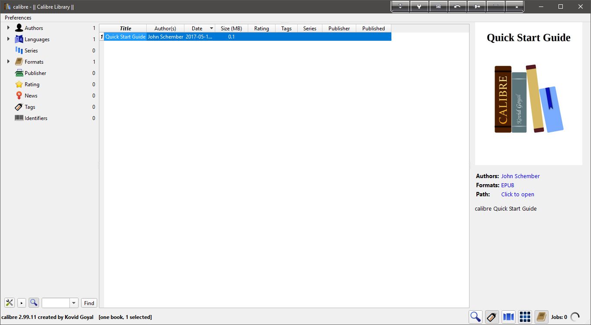This screenshot has width=591, height=325.
Task: Select the Series text in the Tag browser
Action: tap(31, 51)
